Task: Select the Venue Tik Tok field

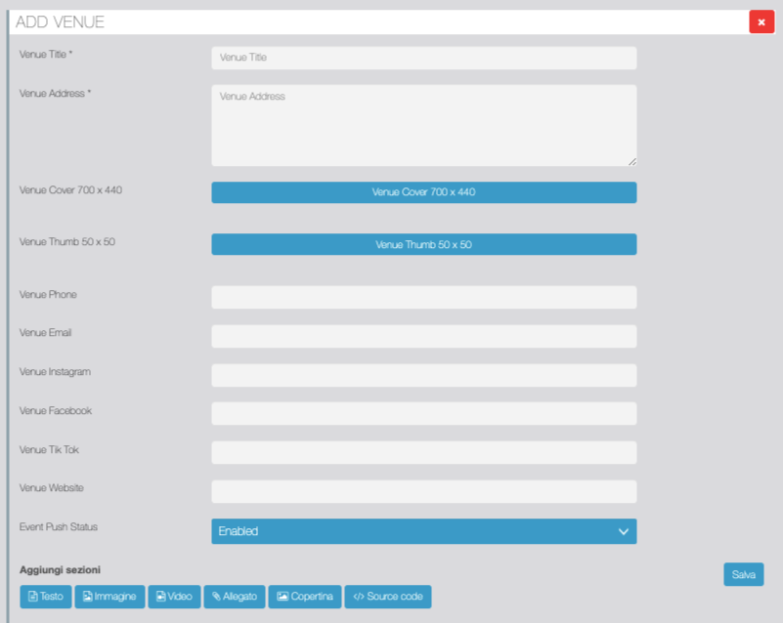Action: click(423, 452)
